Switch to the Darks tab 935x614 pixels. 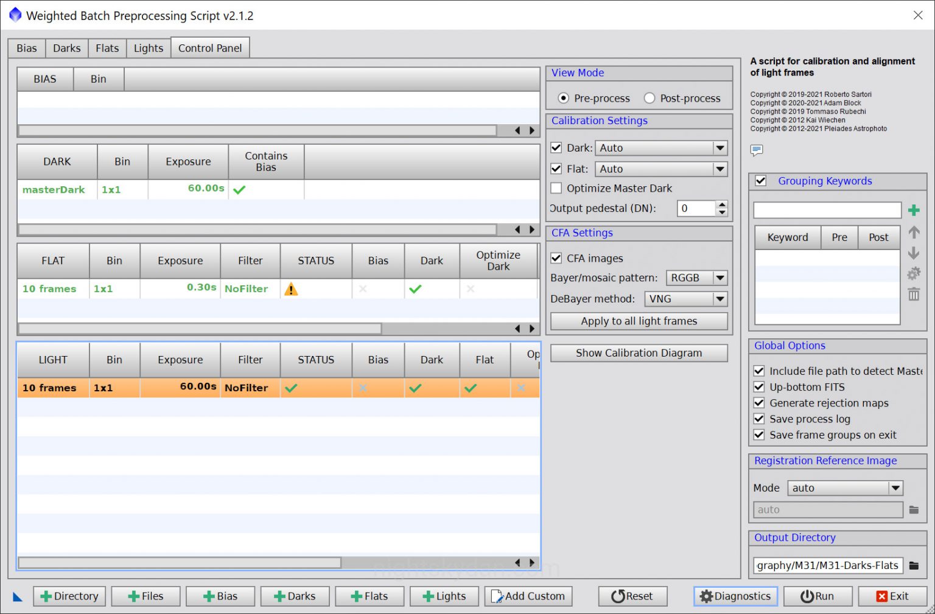66,48
